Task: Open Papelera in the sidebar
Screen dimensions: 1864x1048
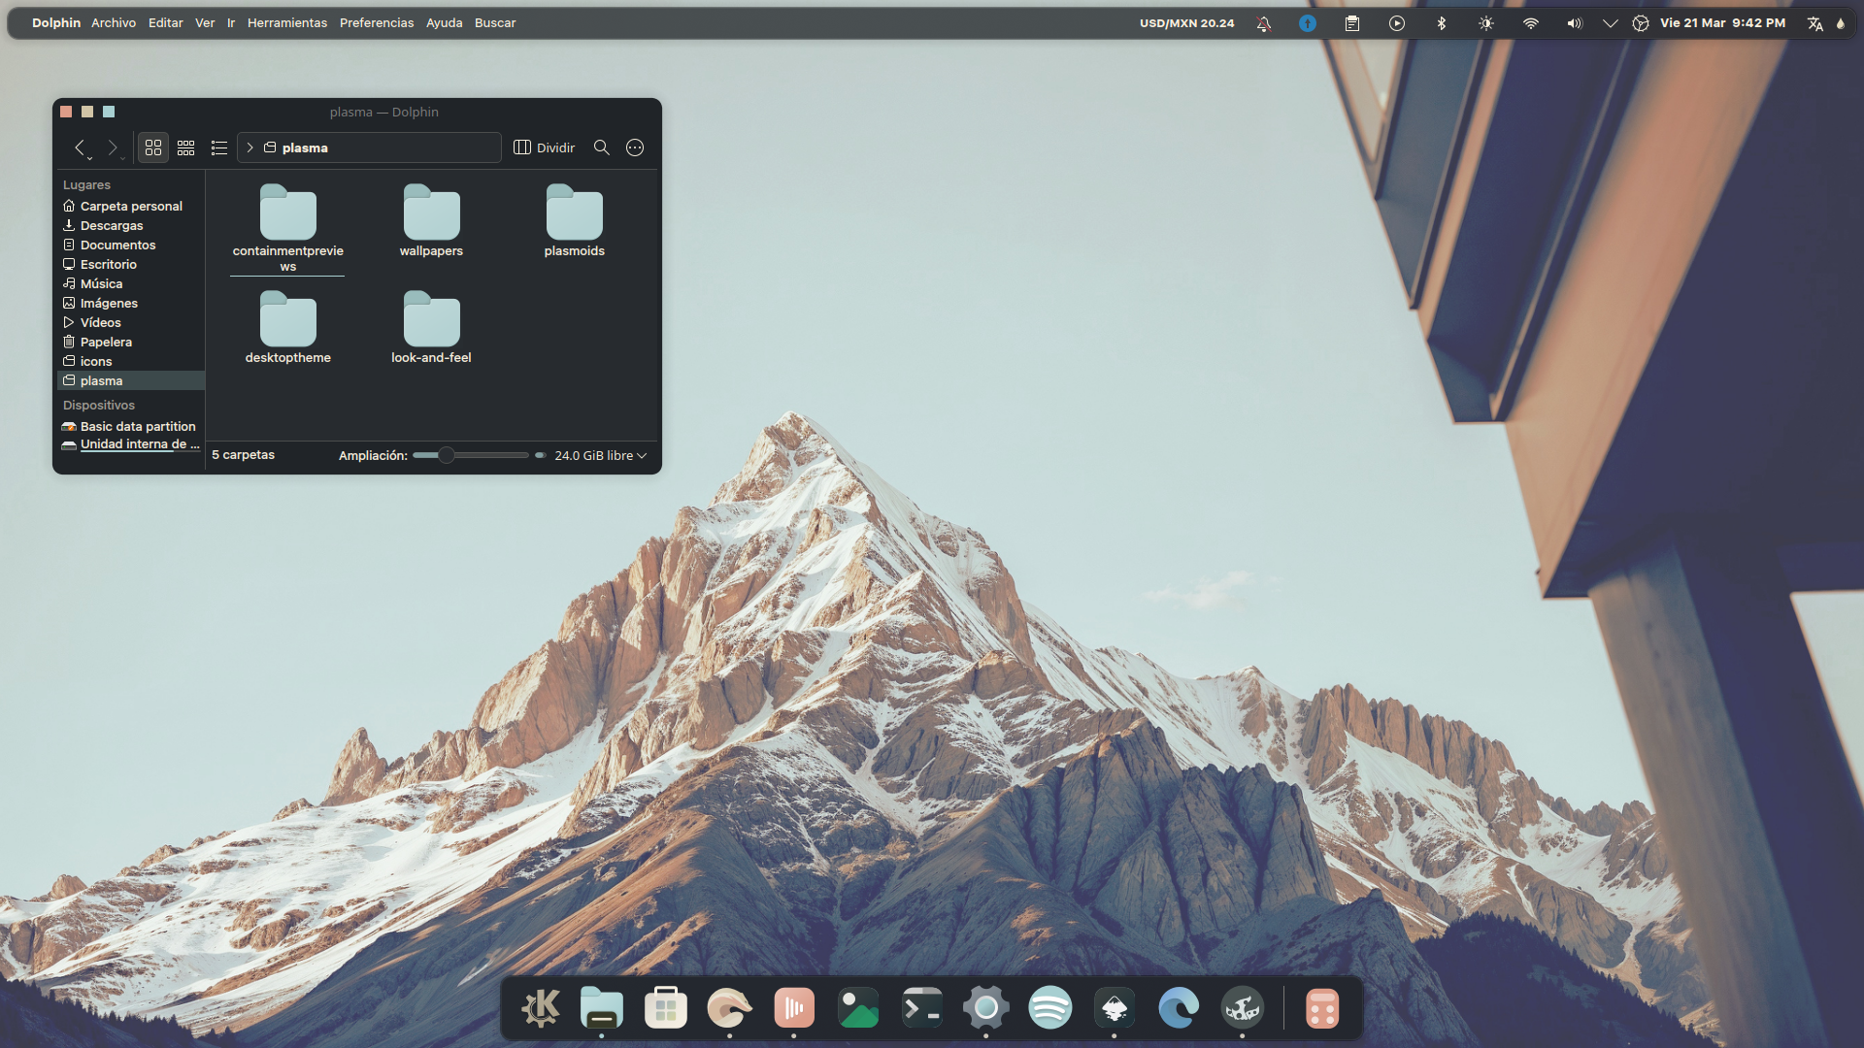Action: click(130, 342)
